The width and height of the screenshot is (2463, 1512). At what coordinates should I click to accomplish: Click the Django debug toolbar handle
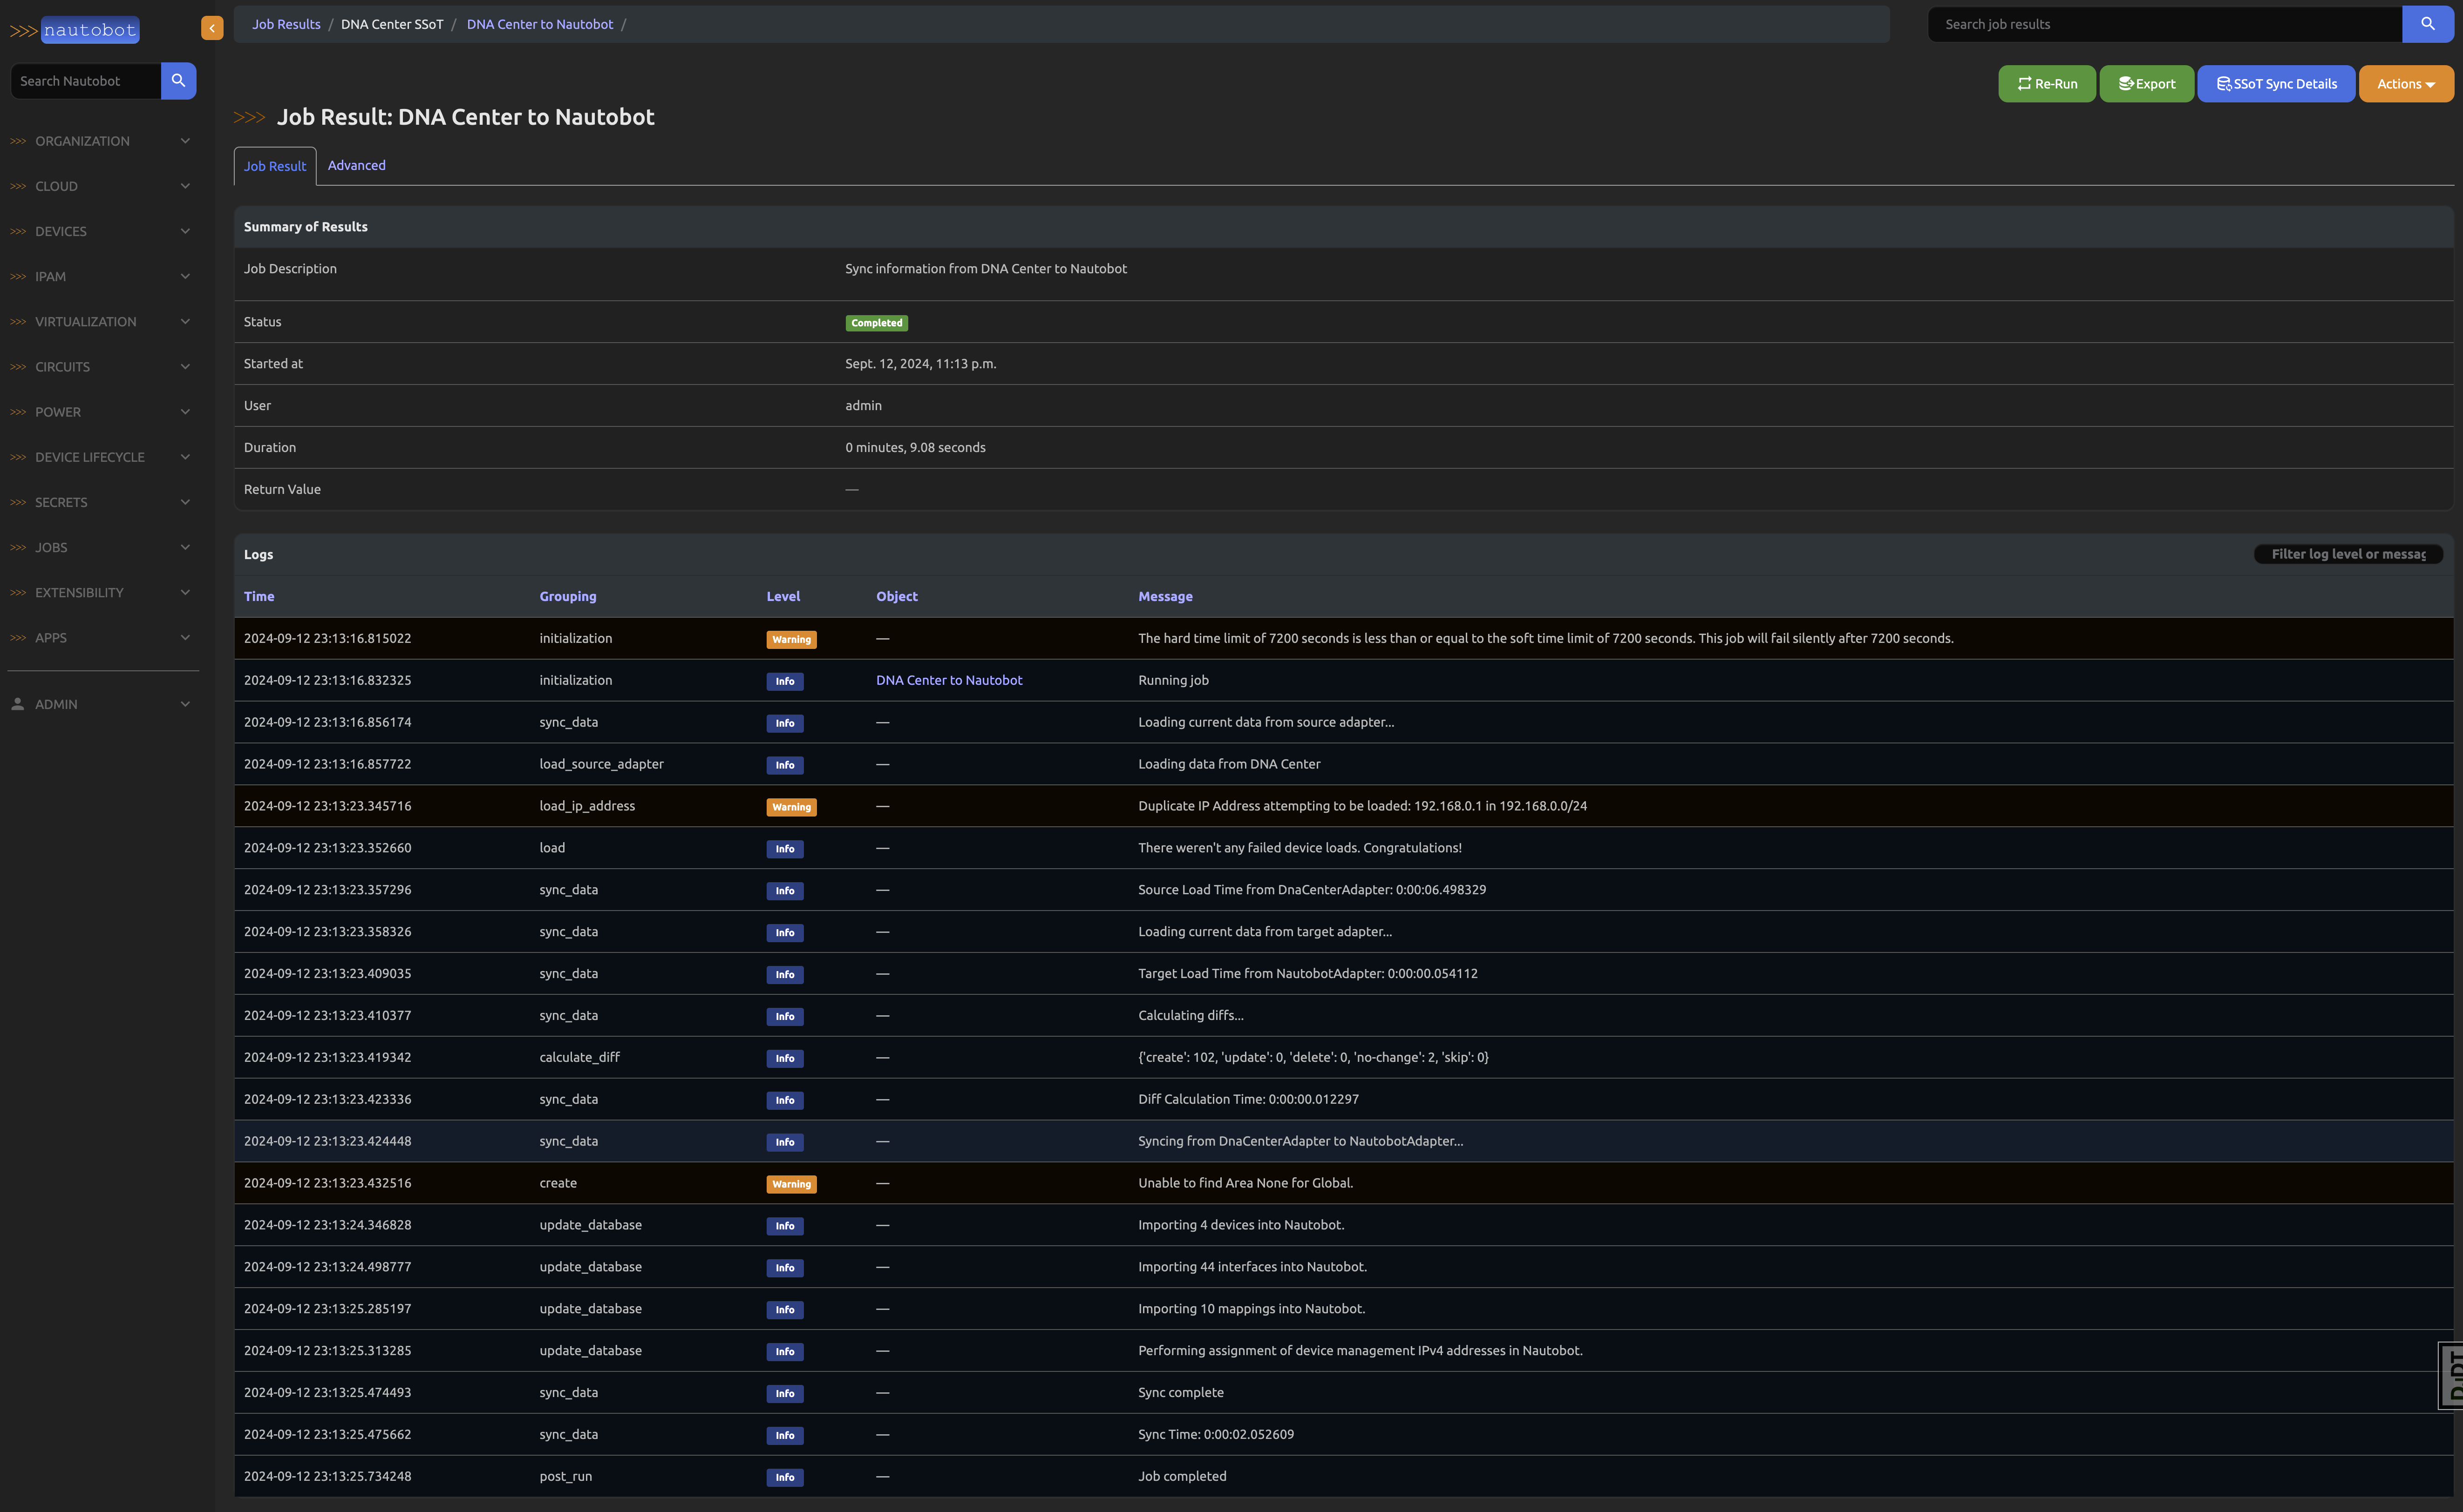pos(2451,1376)
